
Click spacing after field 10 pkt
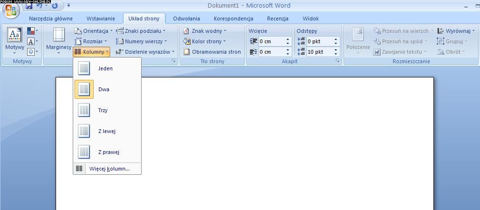320,52
